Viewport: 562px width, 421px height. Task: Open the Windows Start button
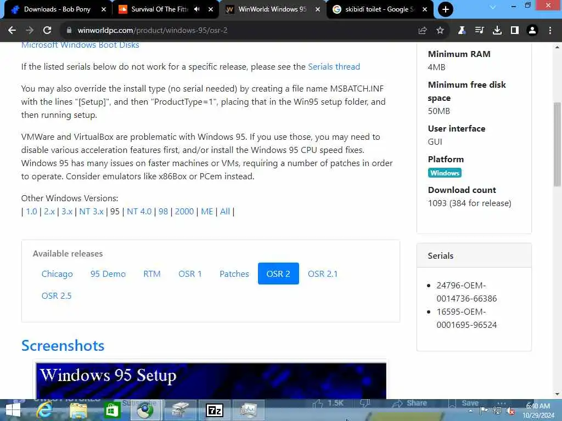13,410
